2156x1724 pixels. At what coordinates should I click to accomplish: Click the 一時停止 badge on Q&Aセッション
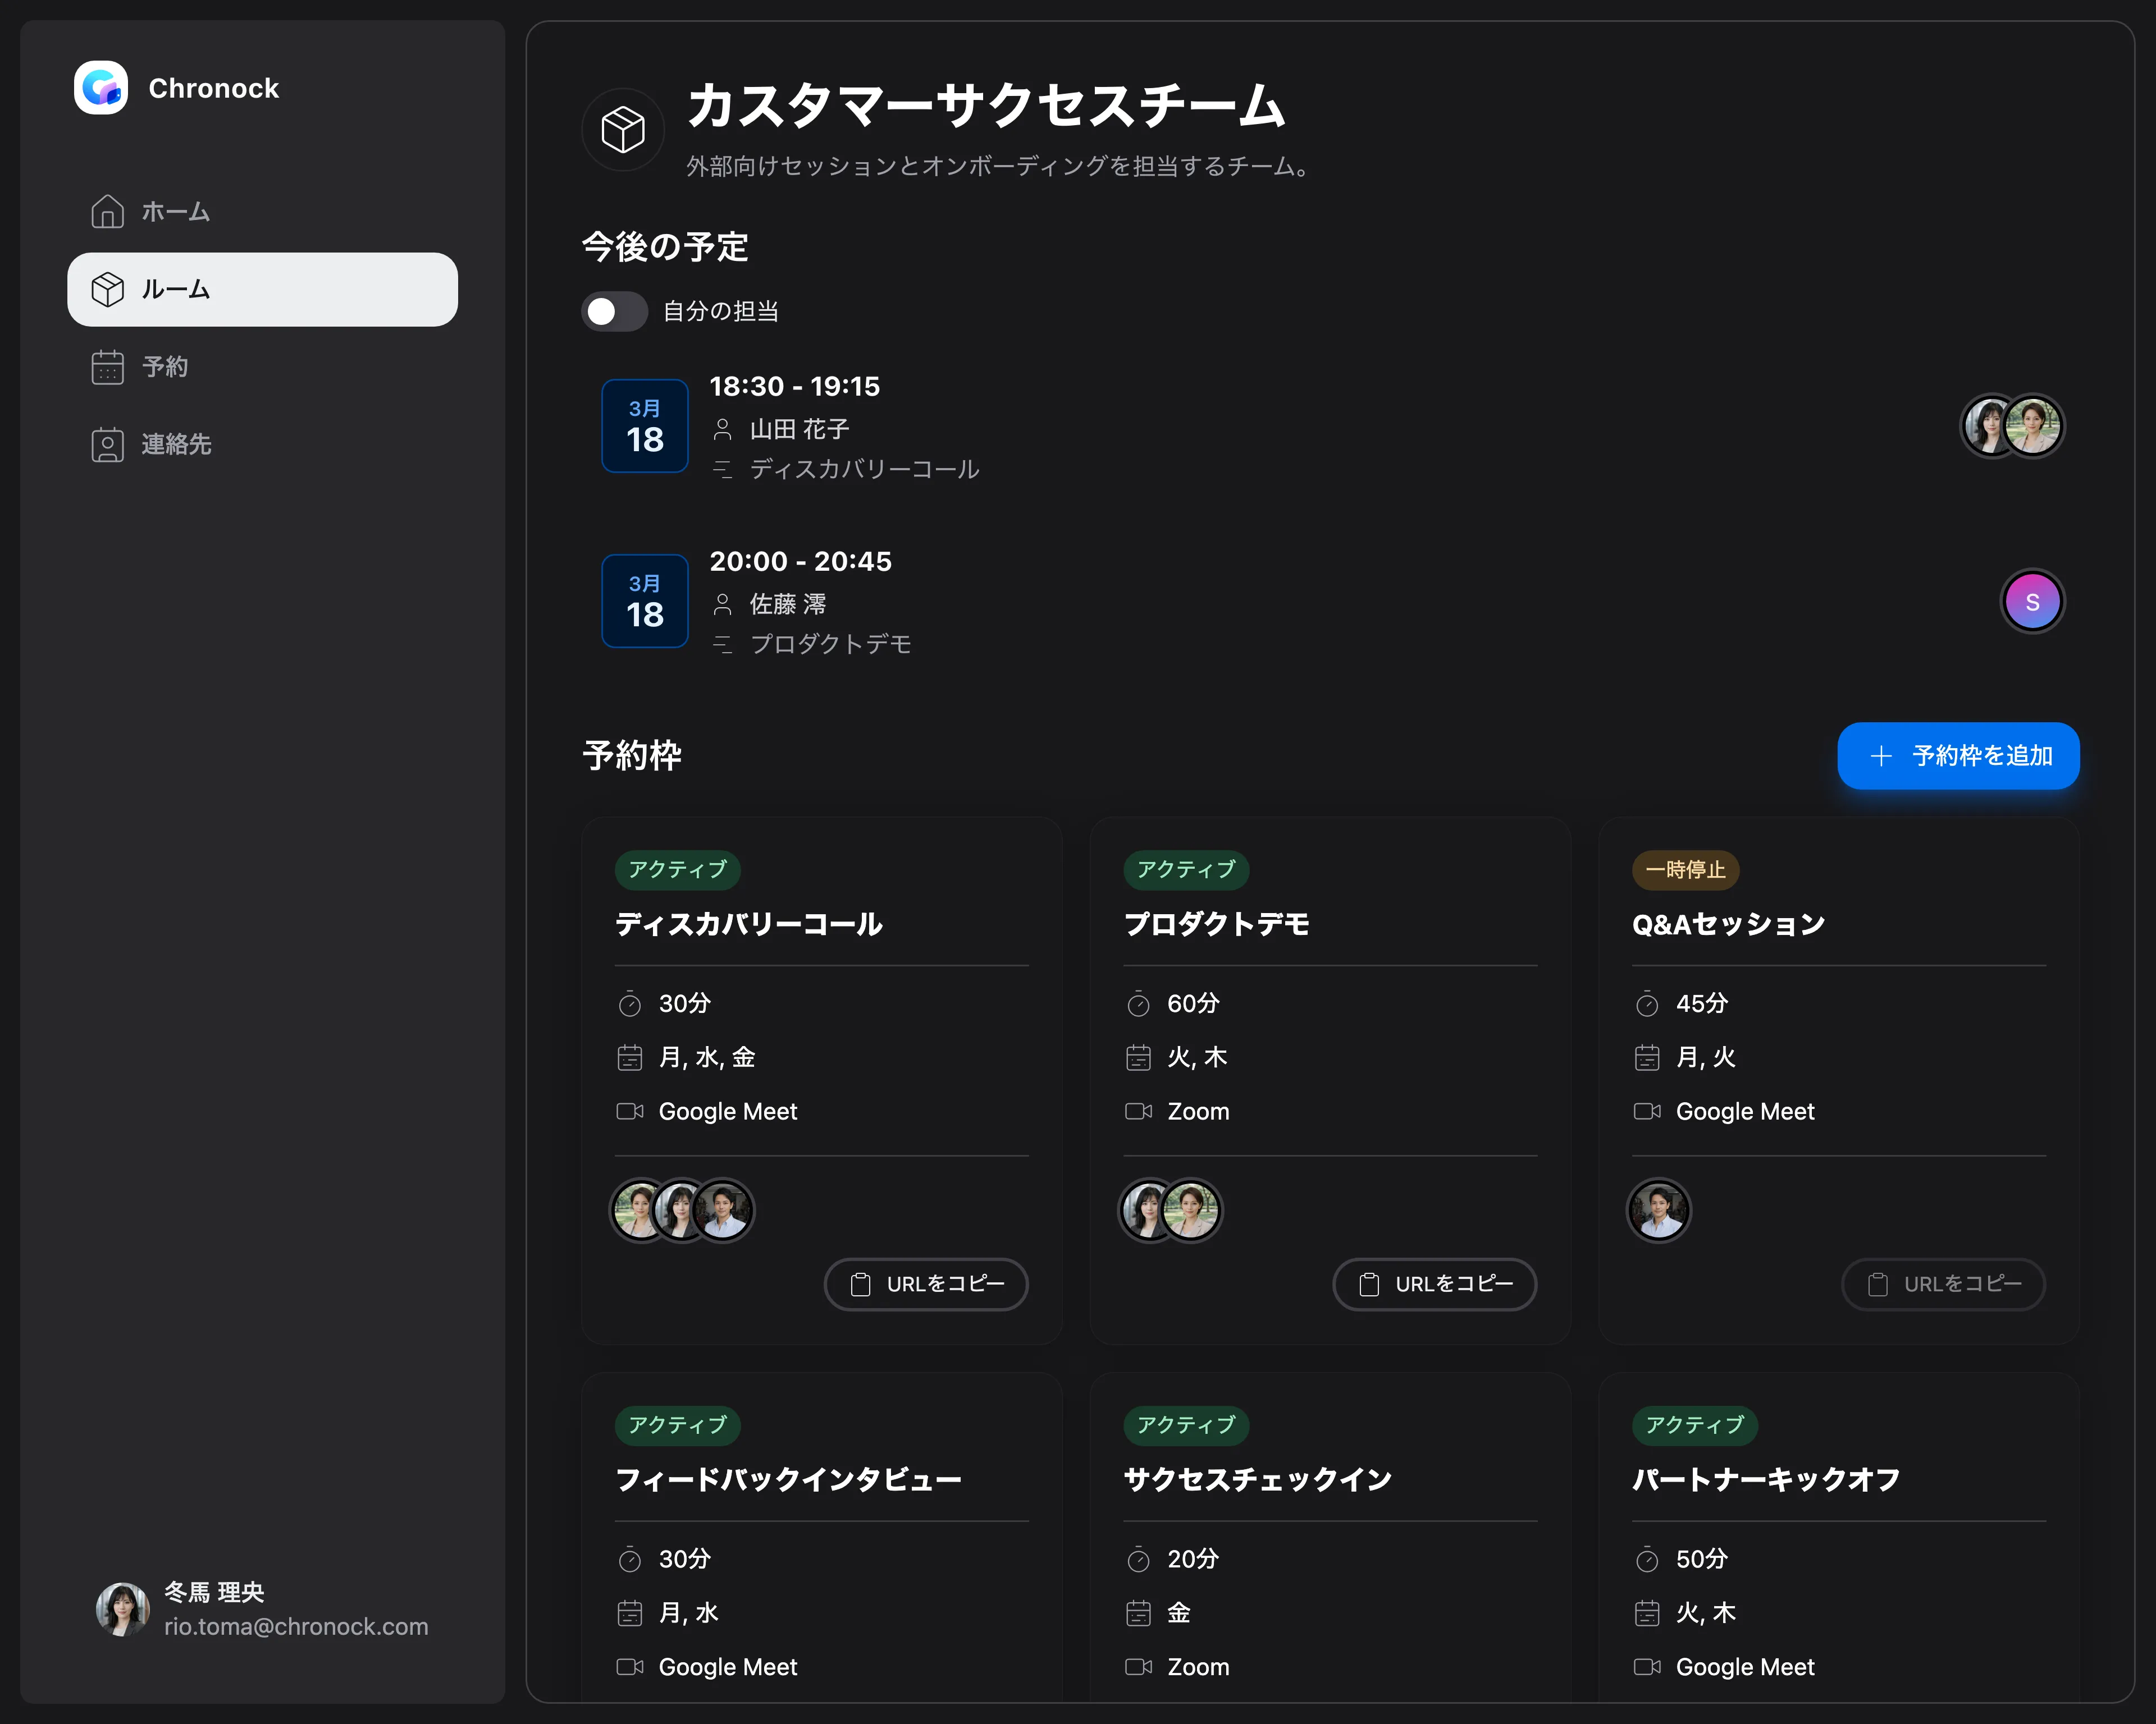click(x=1684, y=869)
